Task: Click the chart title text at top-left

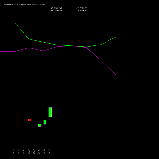Action: pos(24,4)
